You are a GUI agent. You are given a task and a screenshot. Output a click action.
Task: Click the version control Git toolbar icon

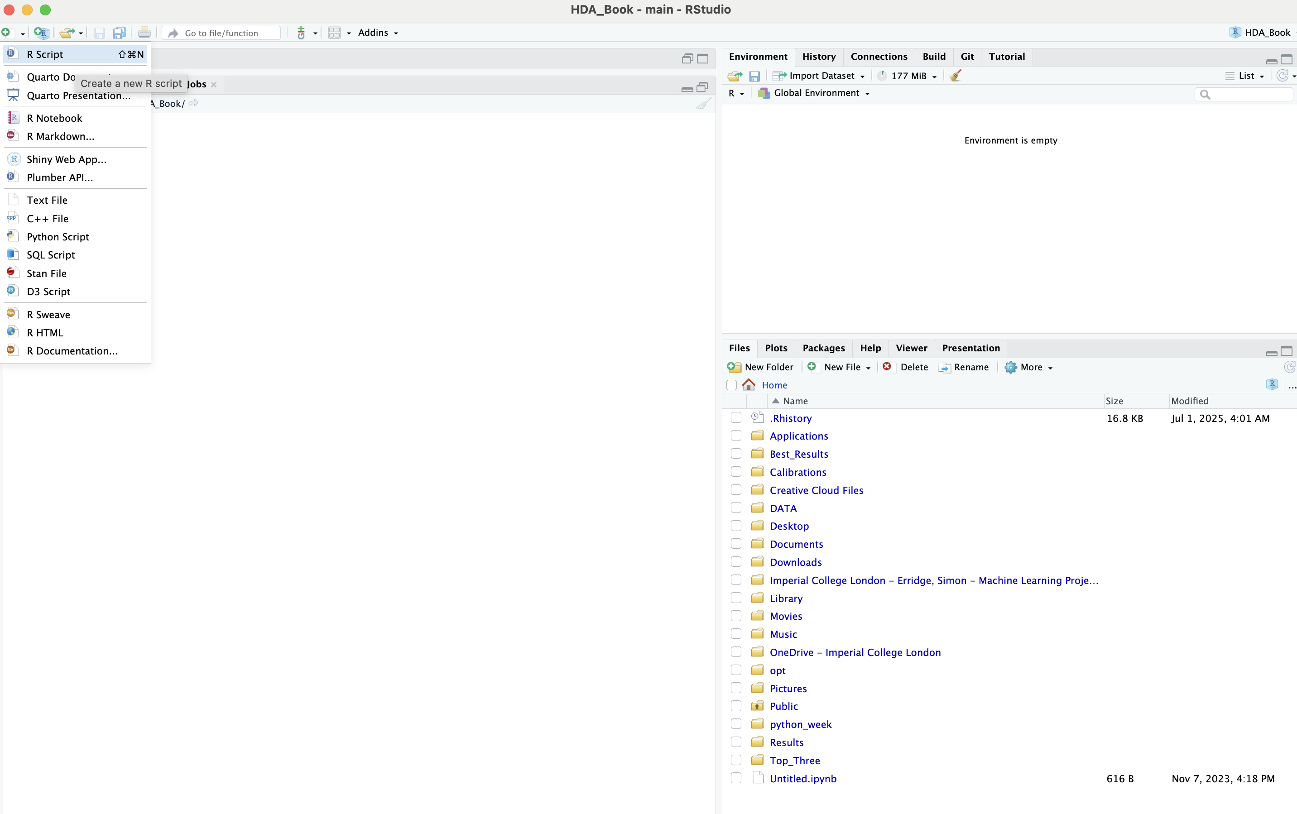tap(301, 33)
